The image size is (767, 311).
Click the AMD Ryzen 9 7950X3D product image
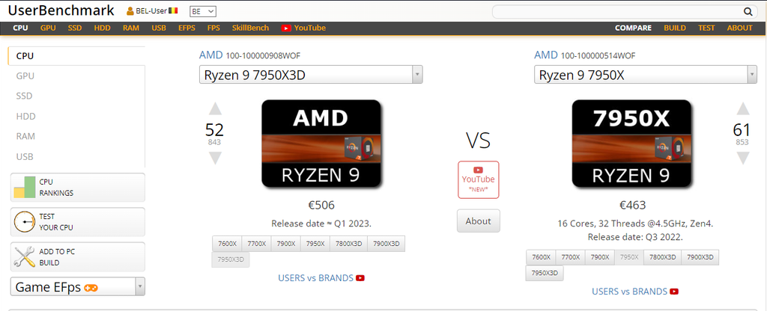click(321, 144)
